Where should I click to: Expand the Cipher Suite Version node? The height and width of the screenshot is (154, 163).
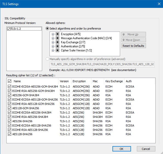click(x=53, y=50)
